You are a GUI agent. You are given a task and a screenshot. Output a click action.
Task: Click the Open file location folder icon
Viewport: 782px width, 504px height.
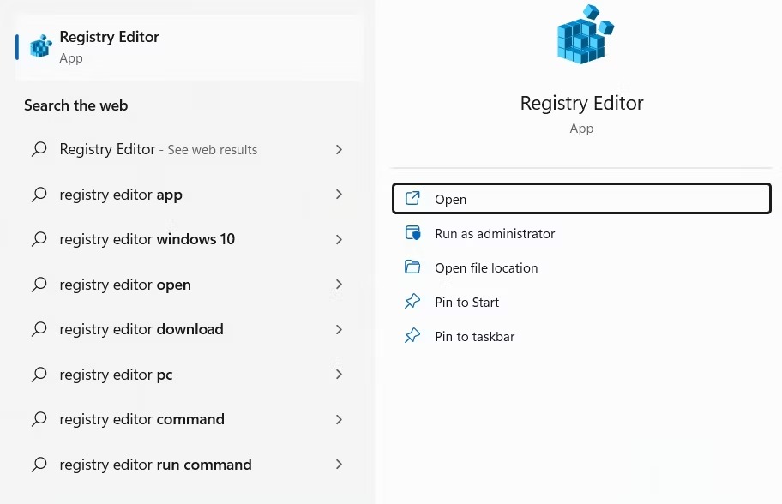412,267
